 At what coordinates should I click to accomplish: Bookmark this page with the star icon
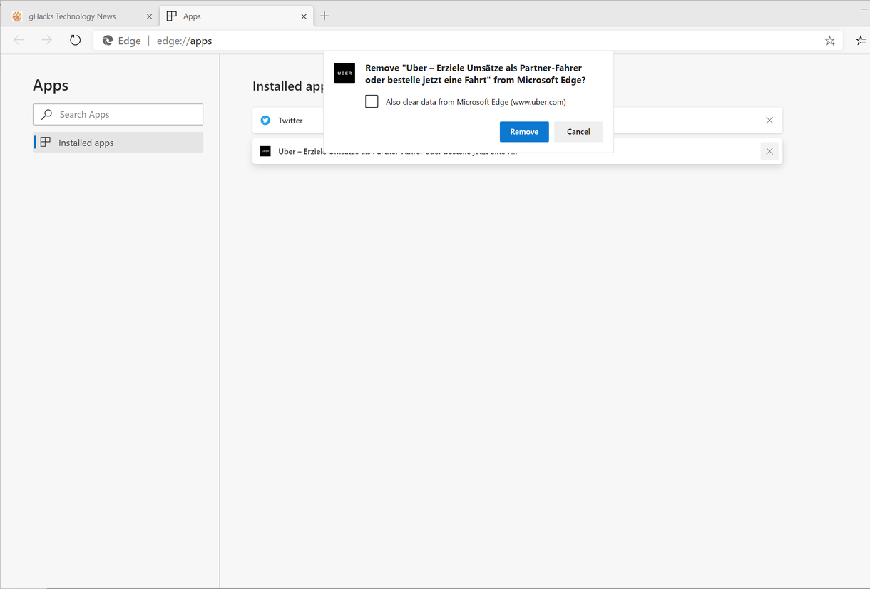coord(830,41)
